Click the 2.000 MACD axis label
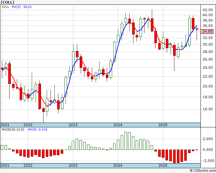The width and height of the screenshot is (216, 173). (x=208, y=139)
